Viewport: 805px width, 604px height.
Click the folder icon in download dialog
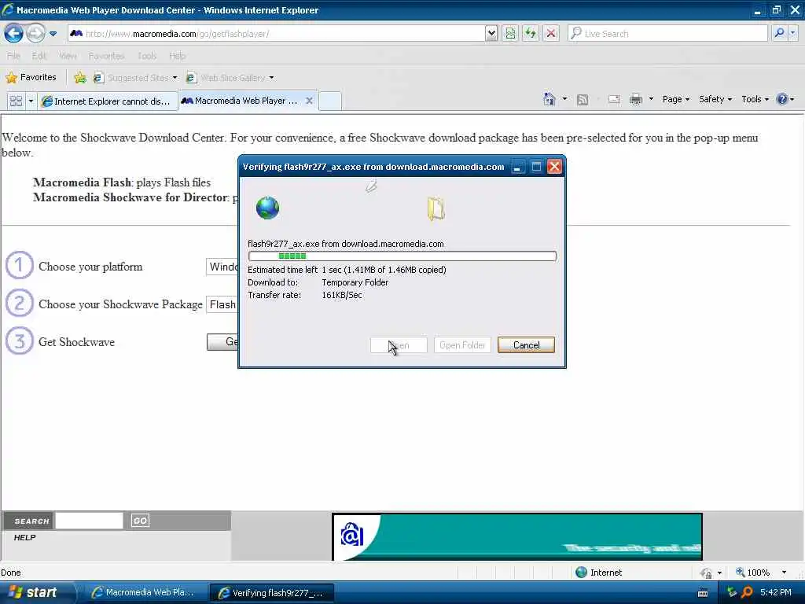click(436, 209)
